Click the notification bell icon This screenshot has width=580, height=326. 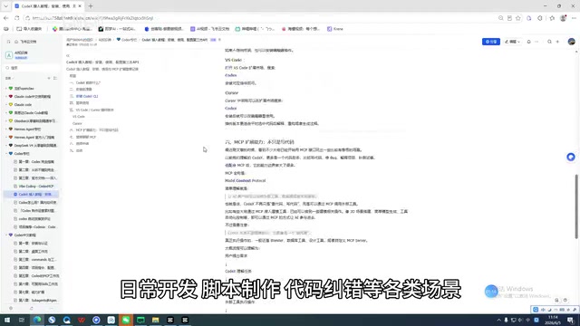[x=528, y=42]
